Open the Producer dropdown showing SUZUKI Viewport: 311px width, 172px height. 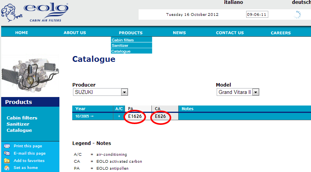point(101,92)
